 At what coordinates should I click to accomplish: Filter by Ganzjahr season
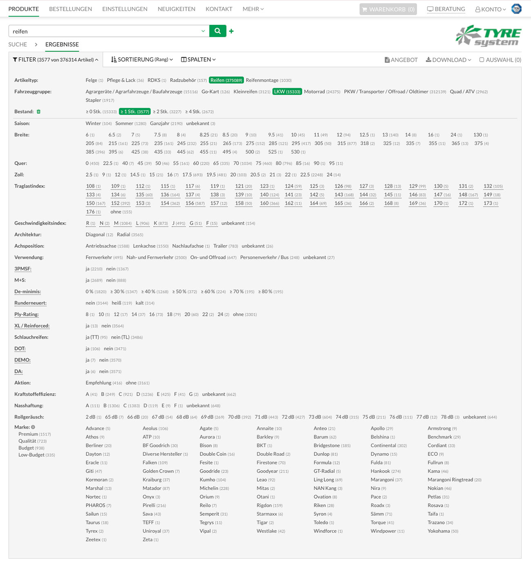coord(166,123)
